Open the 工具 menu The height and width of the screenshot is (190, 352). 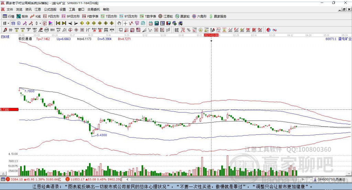click(x=71, y=9)
